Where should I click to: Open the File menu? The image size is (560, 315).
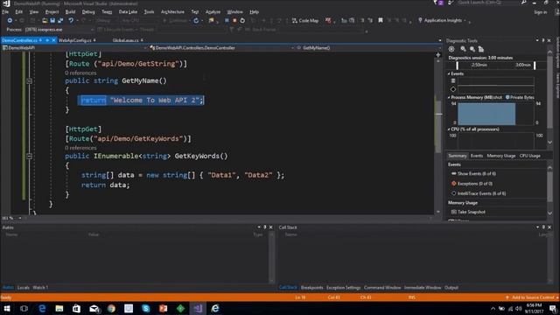(x=5, y=11)
